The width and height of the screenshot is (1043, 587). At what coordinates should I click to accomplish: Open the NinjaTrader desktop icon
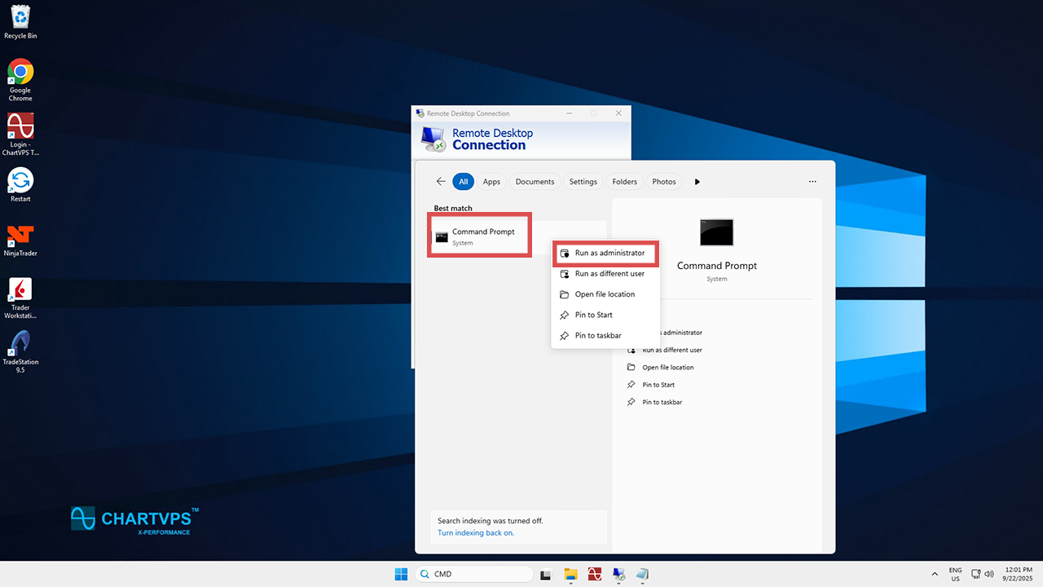pyautogui.click(x=20, y=236)
